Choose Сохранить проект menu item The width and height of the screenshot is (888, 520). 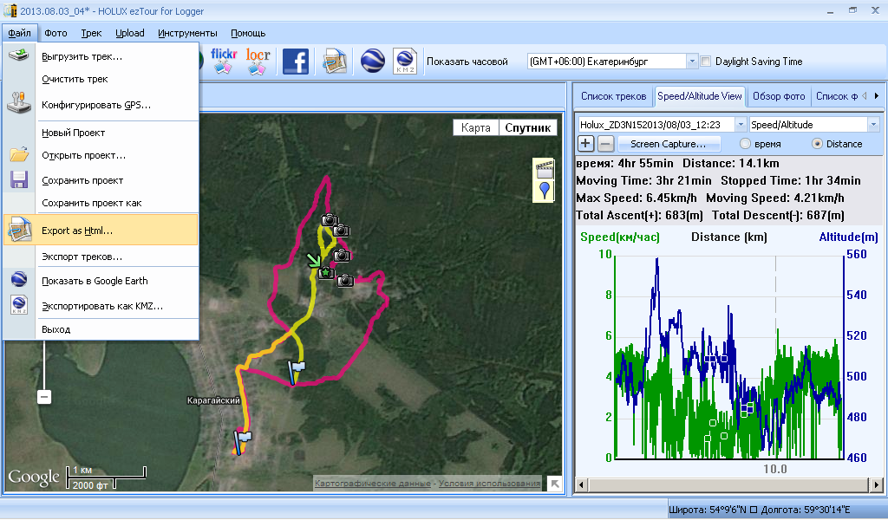tap(101, 180)
